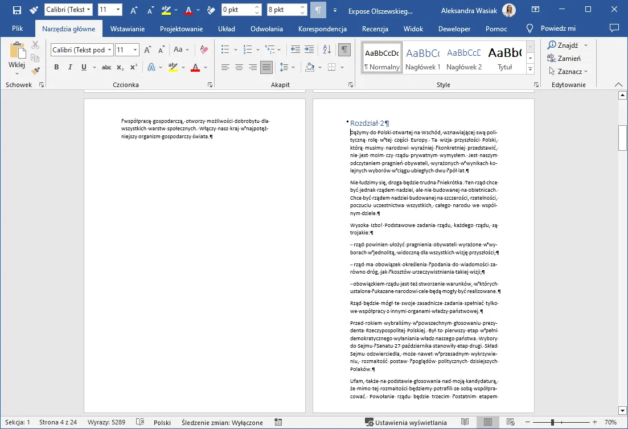Click the spelling check icon in status bar
Screen dimensions: 628x429
140,422
